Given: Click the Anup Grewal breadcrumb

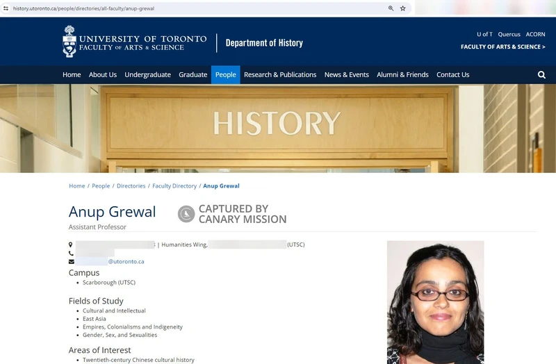Looking at the screenshot, I should click(x=221, y=185).
